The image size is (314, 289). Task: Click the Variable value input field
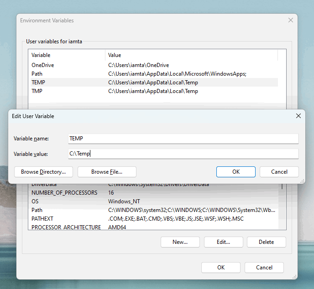point(183,154)
